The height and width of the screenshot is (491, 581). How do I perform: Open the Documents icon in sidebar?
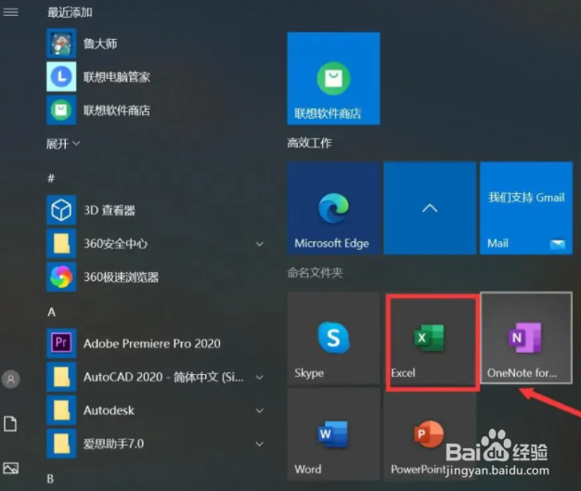[x=10, y=423]
